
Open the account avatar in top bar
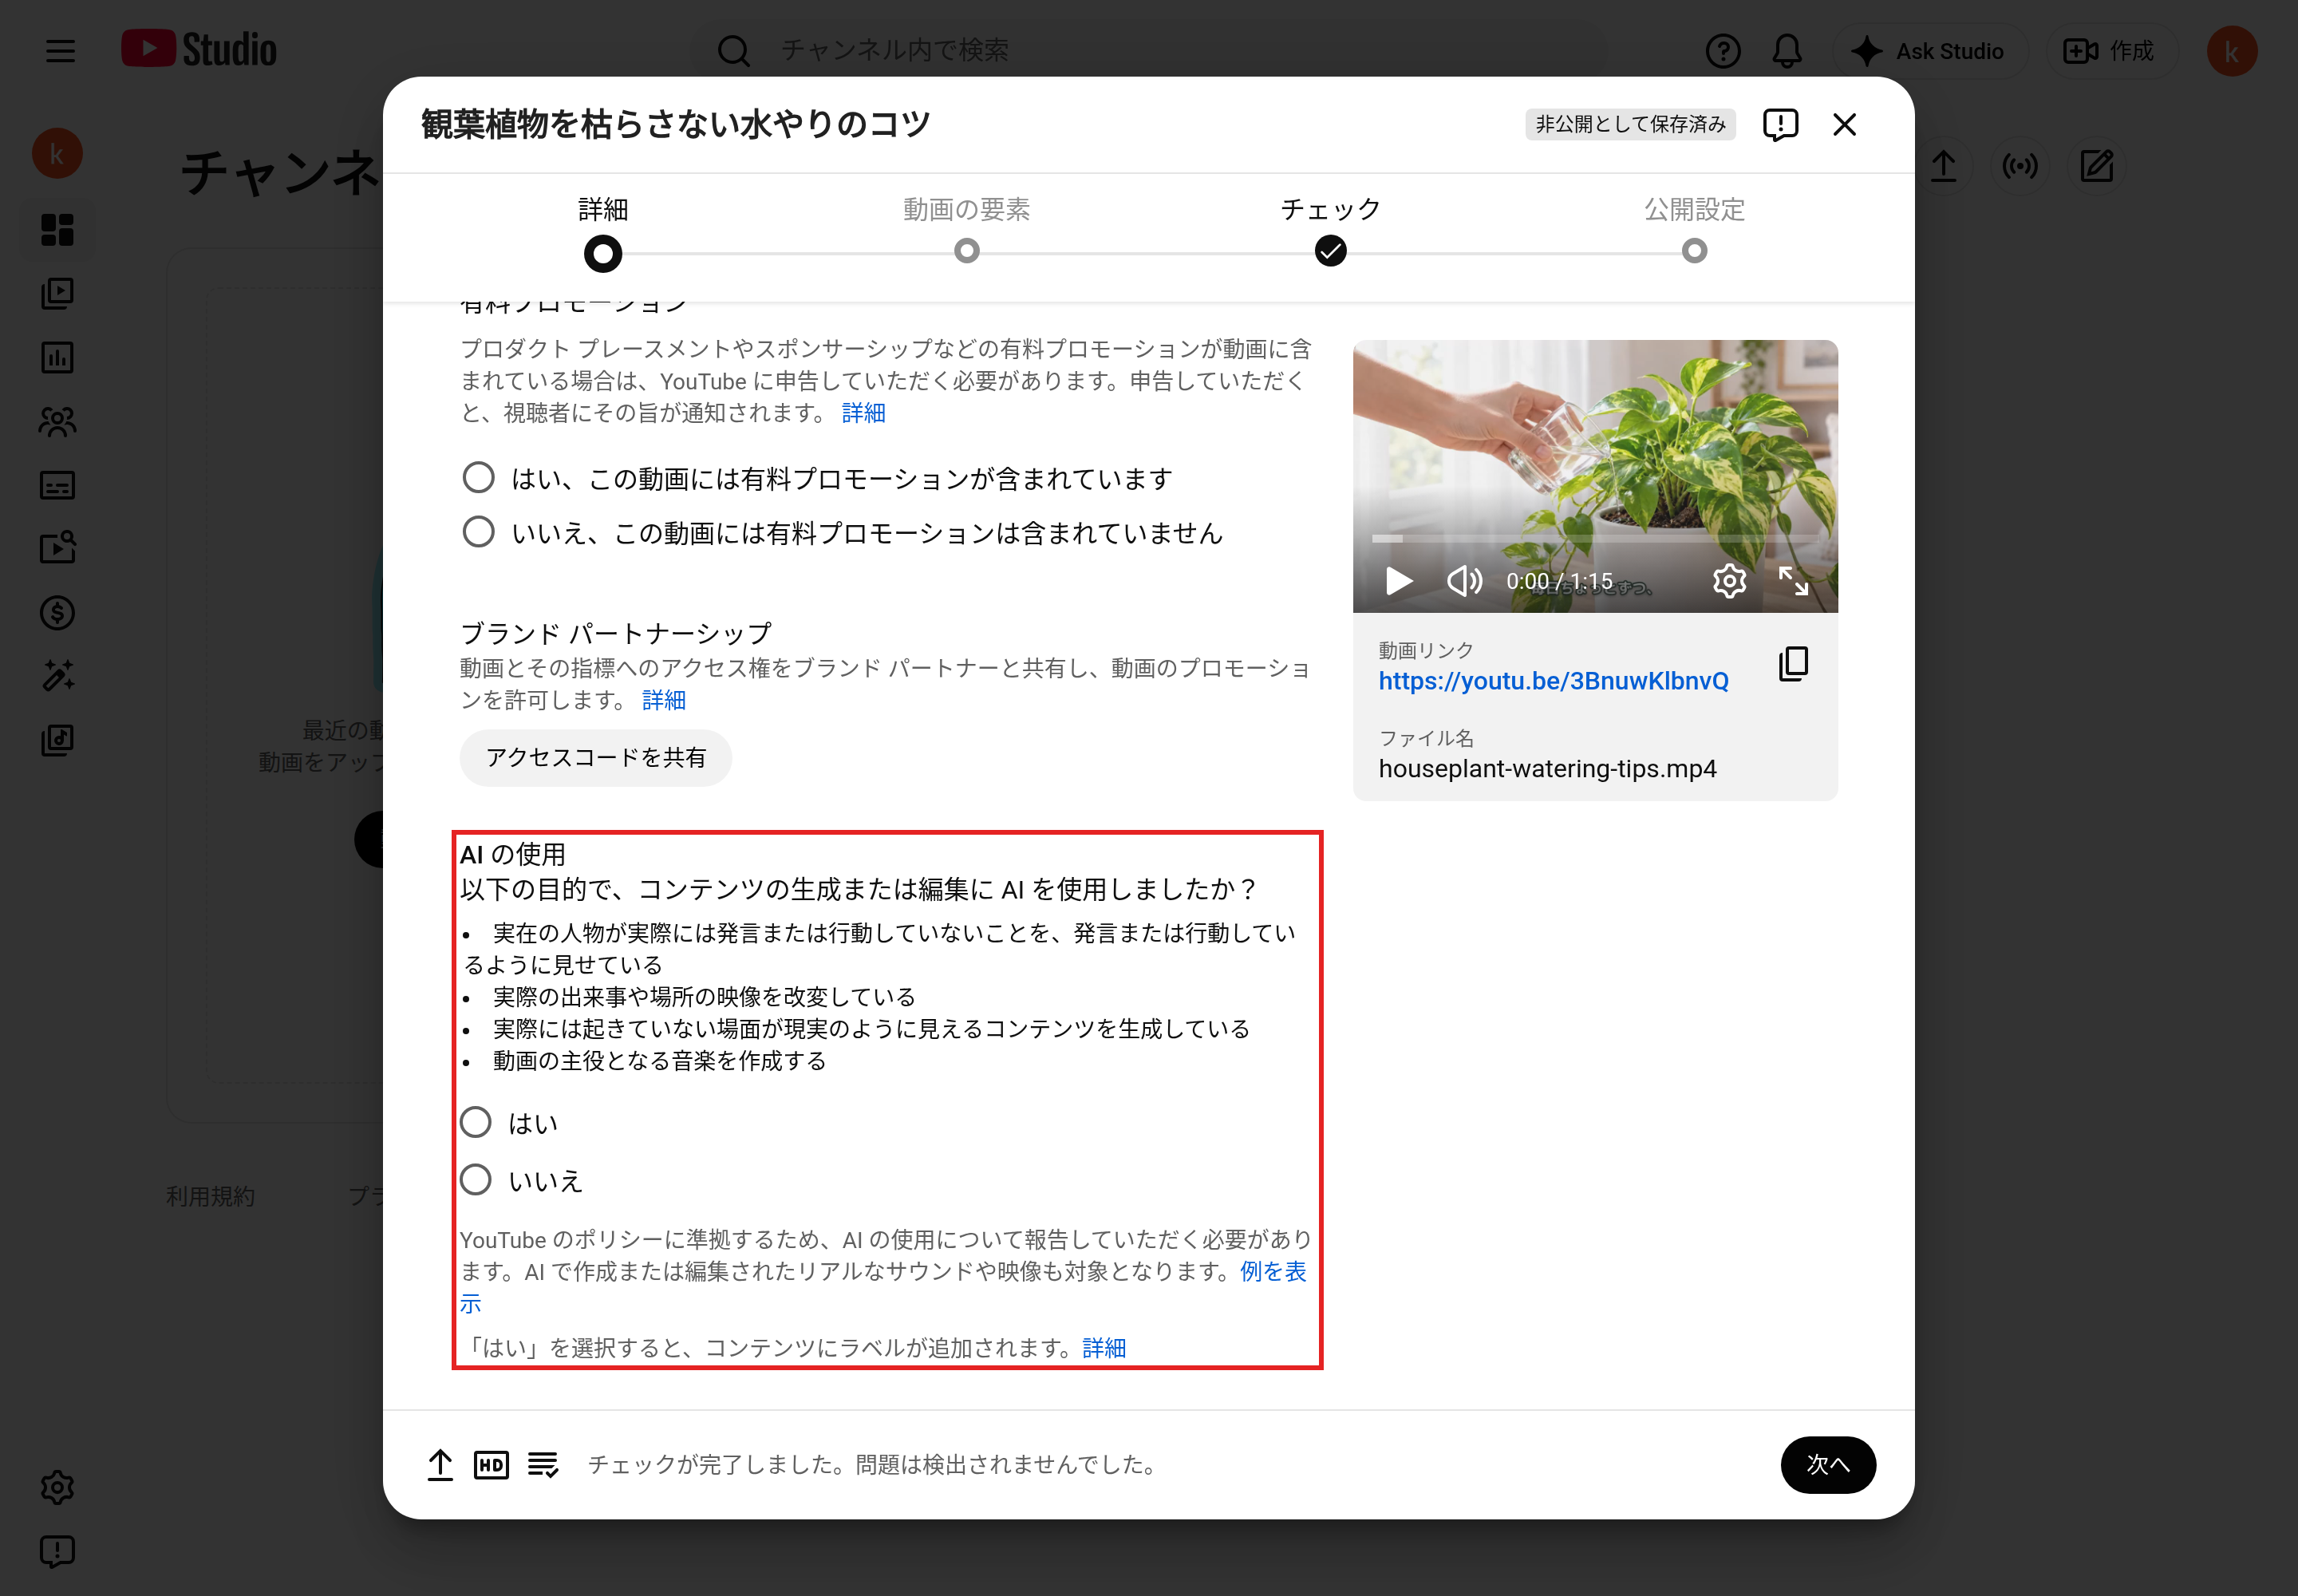coord(2231,51)
